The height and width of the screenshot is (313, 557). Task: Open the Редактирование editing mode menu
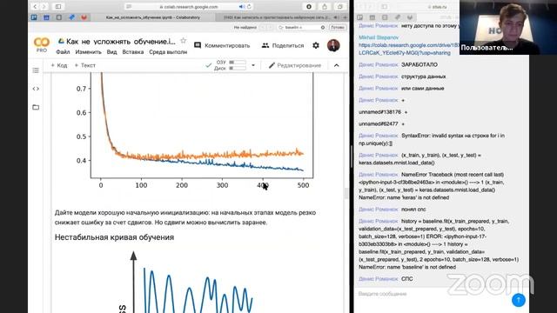295,65
